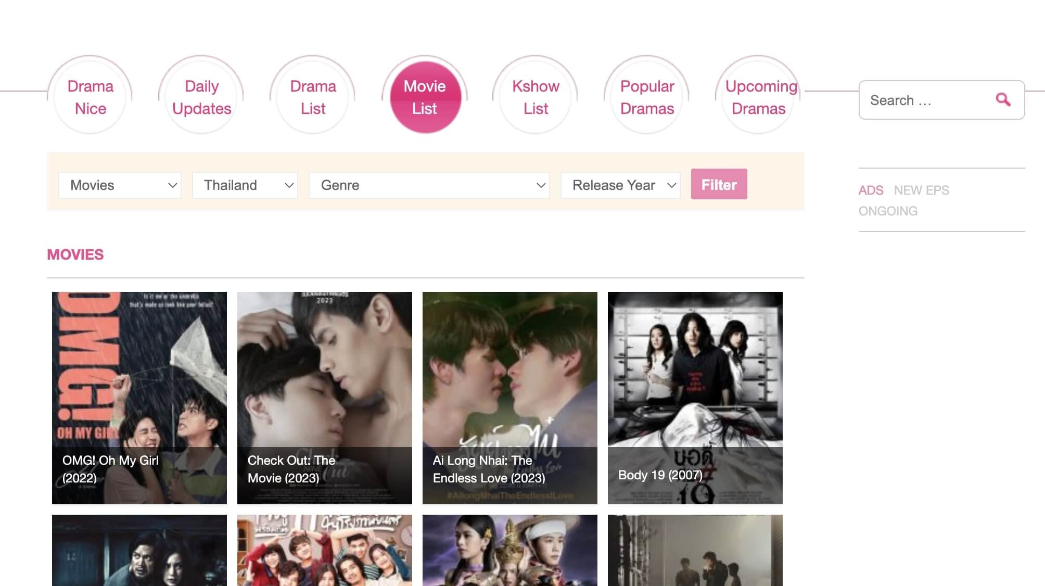The width and height of the screenshot is (1045, 586).
Task: Visit the Popular Dramas section
Action: point(647,97)
